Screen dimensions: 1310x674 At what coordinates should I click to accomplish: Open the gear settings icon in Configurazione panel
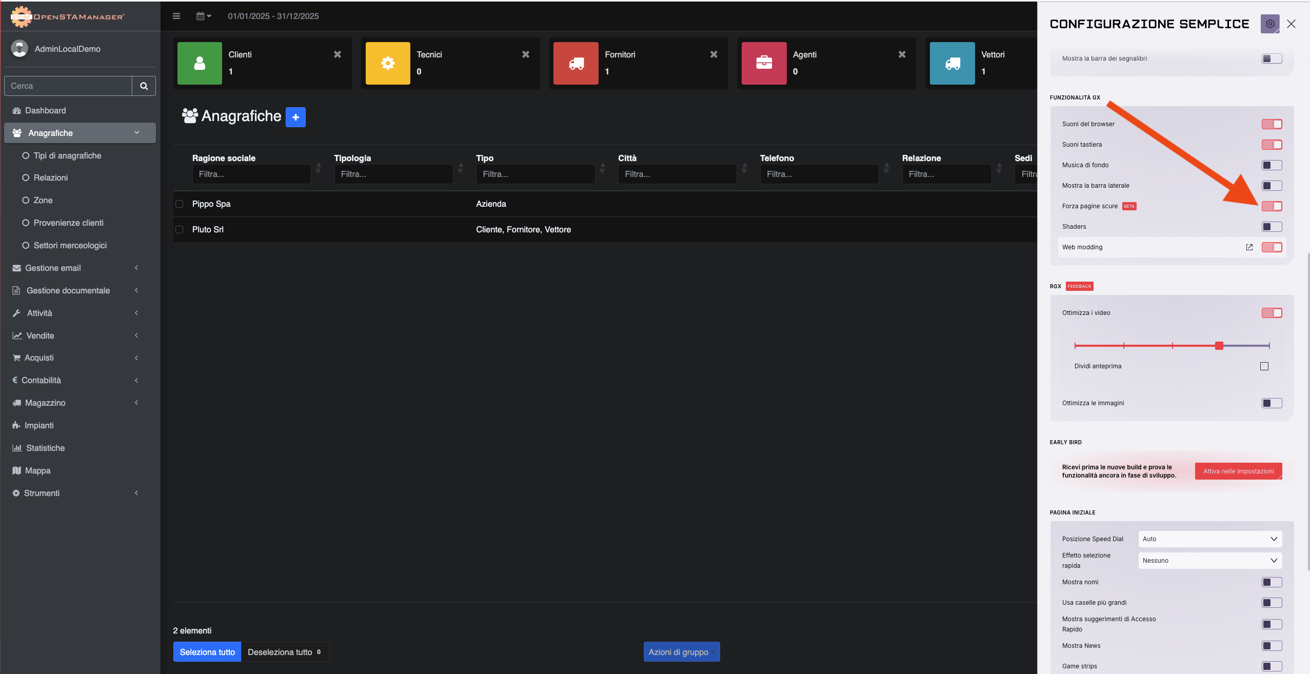tap(1269, 24)
